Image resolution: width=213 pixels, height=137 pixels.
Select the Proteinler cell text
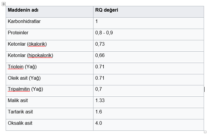coord(18,33)
